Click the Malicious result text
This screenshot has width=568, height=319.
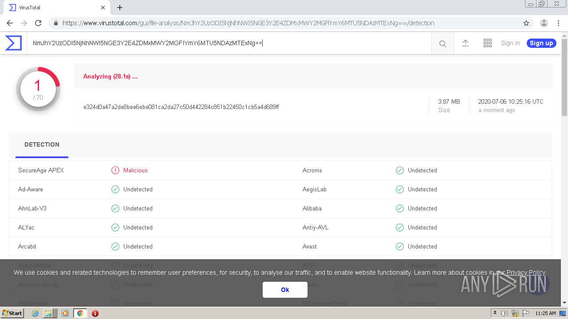[135, 170]
